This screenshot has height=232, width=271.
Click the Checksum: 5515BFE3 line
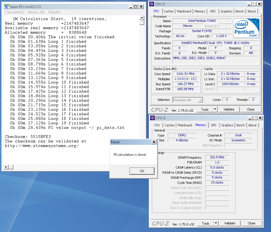point(28,137)
